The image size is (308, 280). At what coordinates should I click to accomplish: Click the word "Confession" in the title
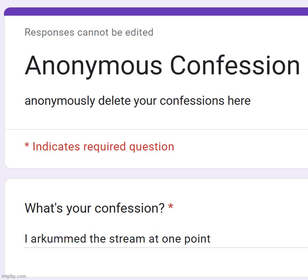click(x=235, y=66)
